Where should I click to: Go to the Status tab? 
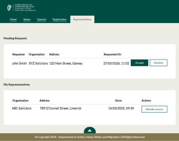(x=27, y=19)
